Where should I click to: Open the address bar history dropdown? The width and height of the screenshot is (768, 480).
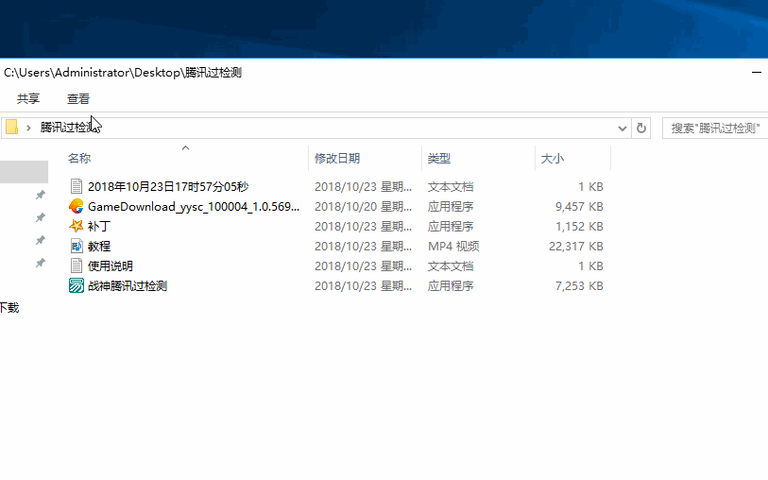622,129
